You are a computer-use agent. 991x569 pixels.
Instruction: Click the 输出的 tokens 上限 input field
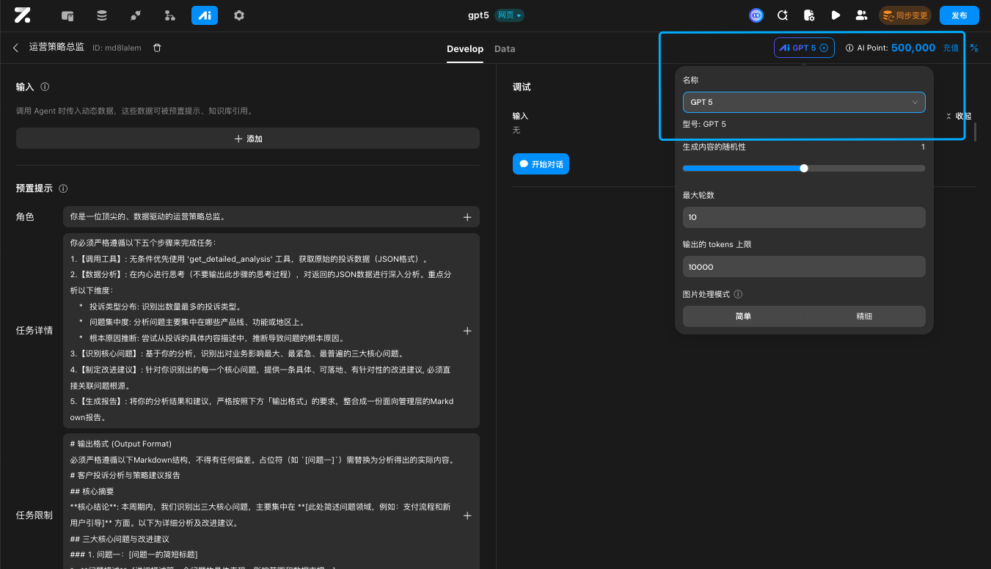[x=804, y=267]
